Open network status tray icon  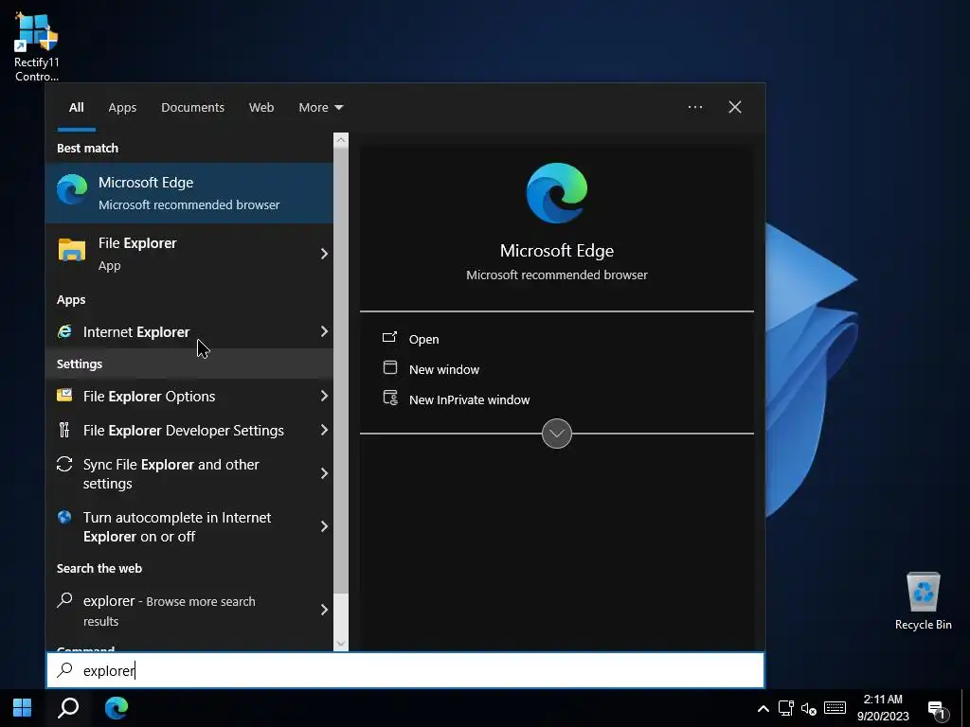[785, 708]
